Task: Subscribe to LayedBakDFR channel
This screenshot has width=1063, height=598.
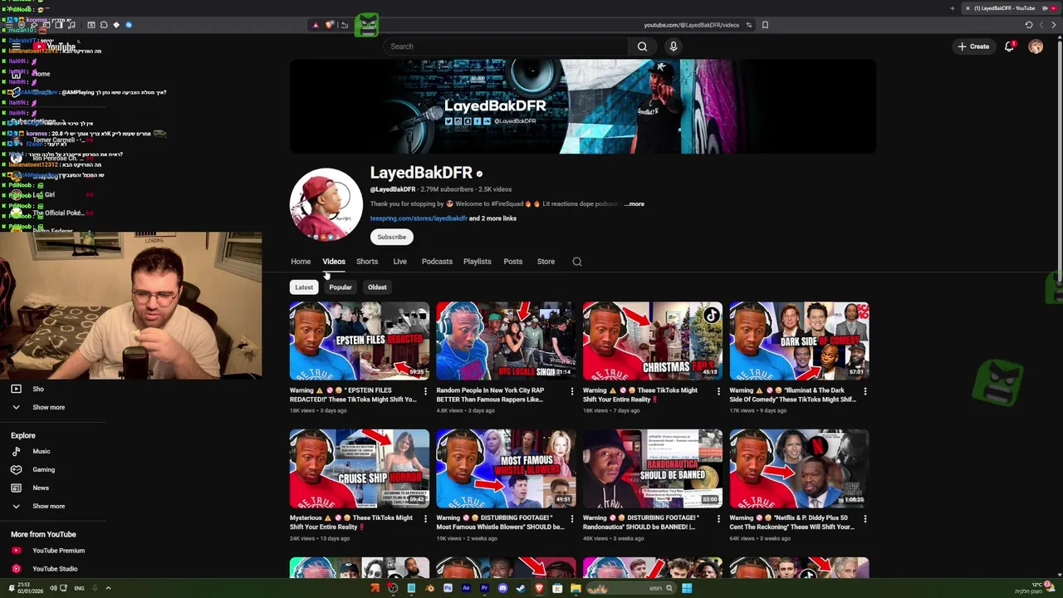Action: point(391,237)
